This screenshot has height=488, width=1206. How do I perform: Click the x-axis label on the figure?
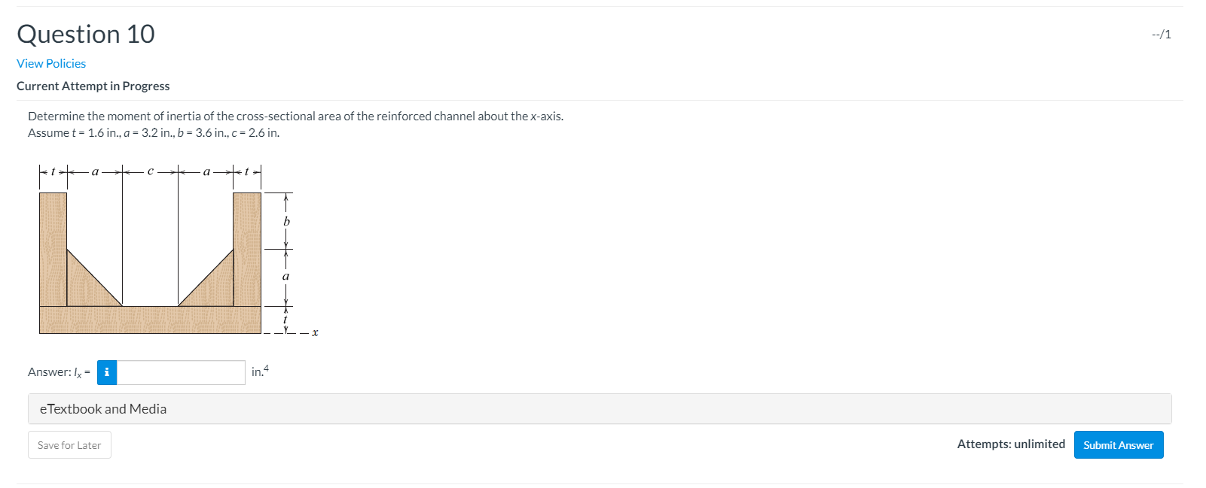[x=314, y=332]
